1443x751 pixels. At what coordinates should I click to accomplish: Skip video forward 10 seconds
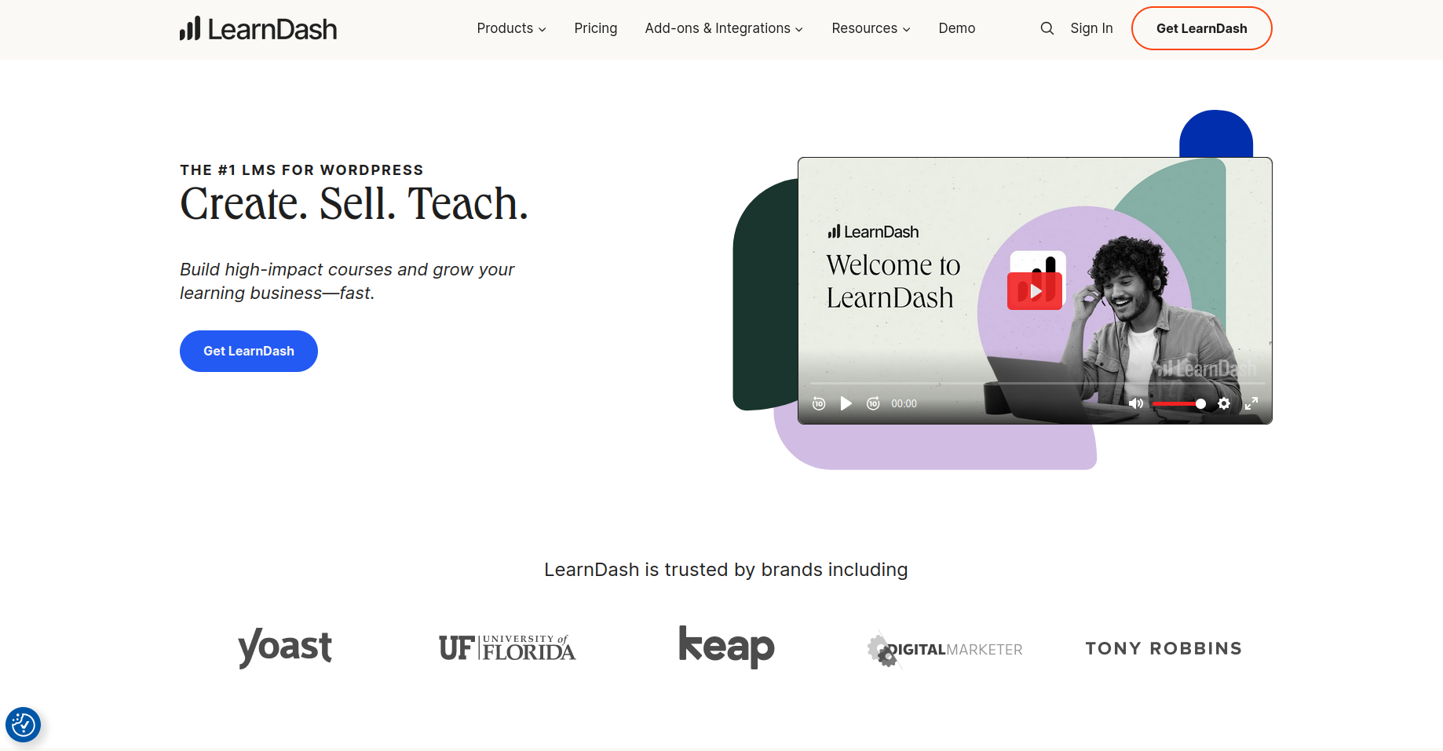tap(873, 403)
